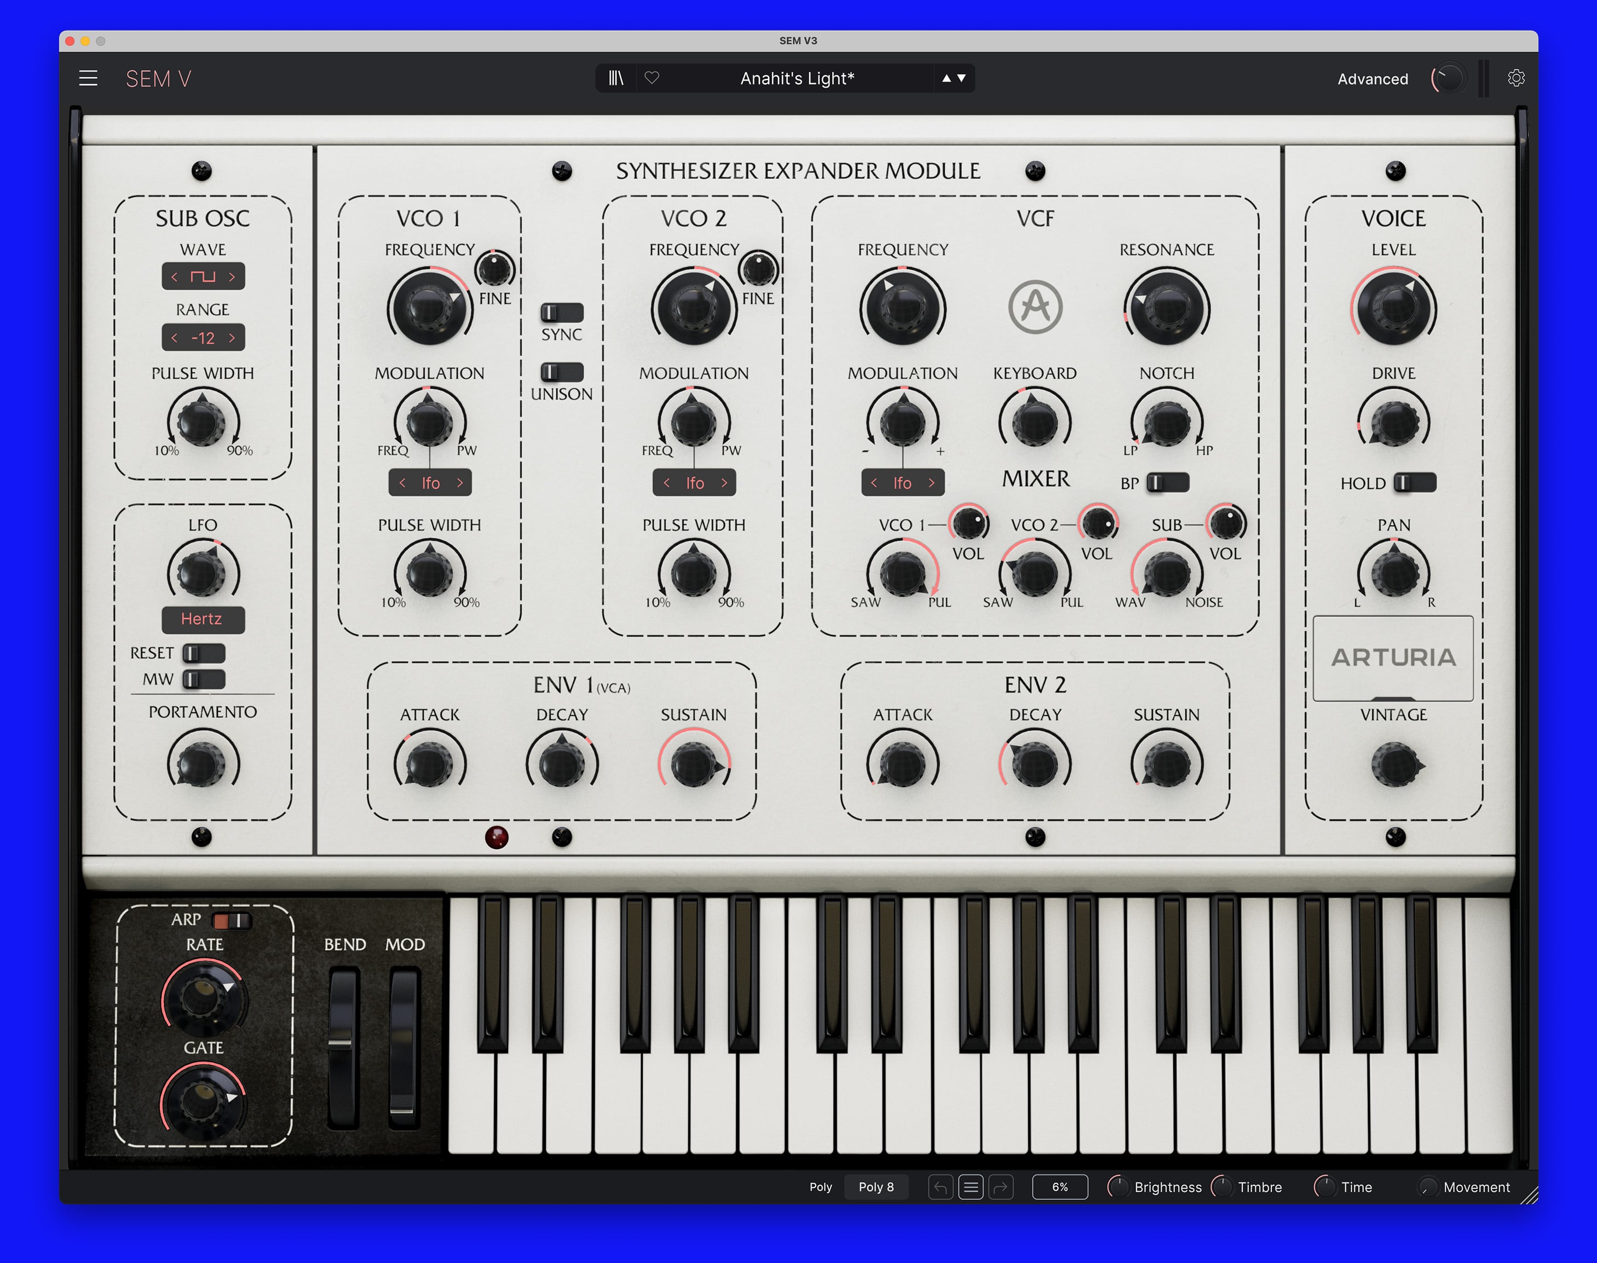The image size is (1597, 1263).
Task: Click the redo arrow icon
Action: [x=1000, y=1187]
